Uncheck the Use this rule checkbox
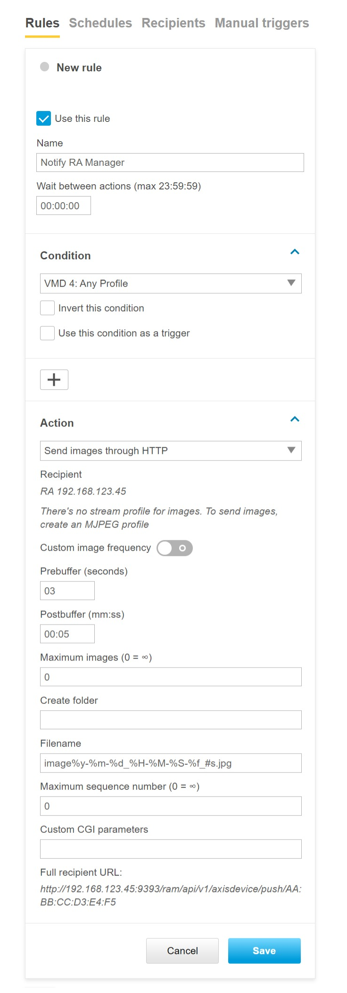This screenshot has height=993, width=347. (x=44, y=119)
